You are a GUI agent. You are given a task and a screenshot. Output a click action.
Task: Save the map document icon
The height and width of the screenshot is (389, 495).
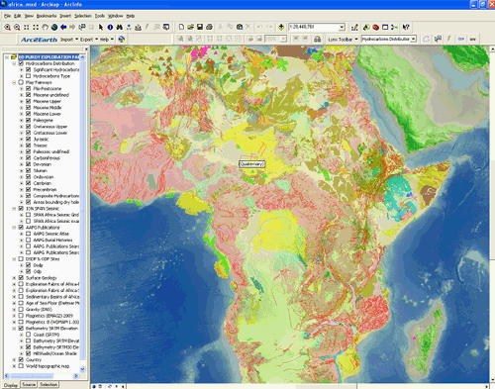coord(200,27)
